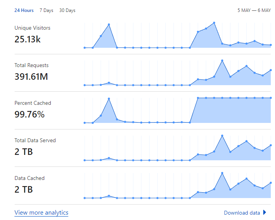Click the highest peak point in Data Cached chart
Screen dimensions: 275x220
(x=222, y=173)
